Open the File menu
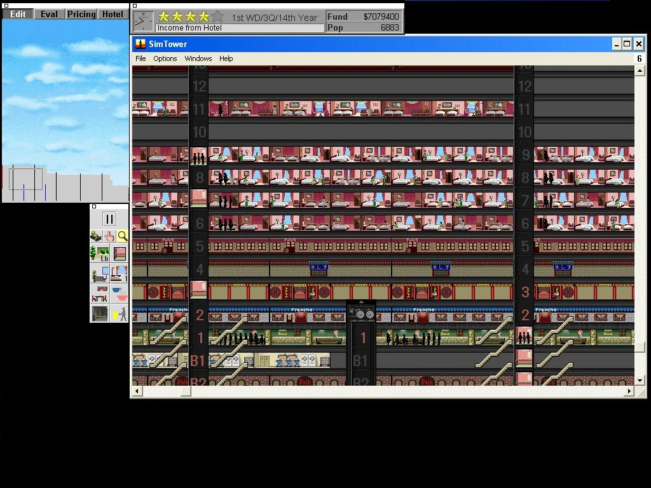 click(x=140, y=58)
